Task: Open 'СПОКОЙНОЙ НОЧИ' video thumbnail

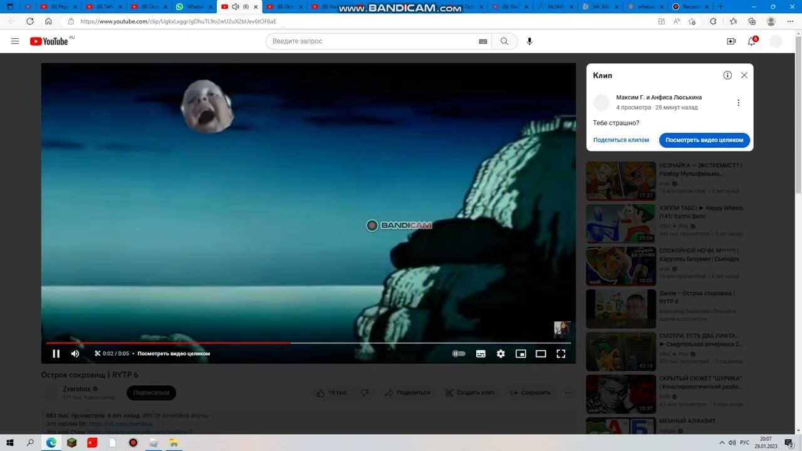Action: [621, 266]
